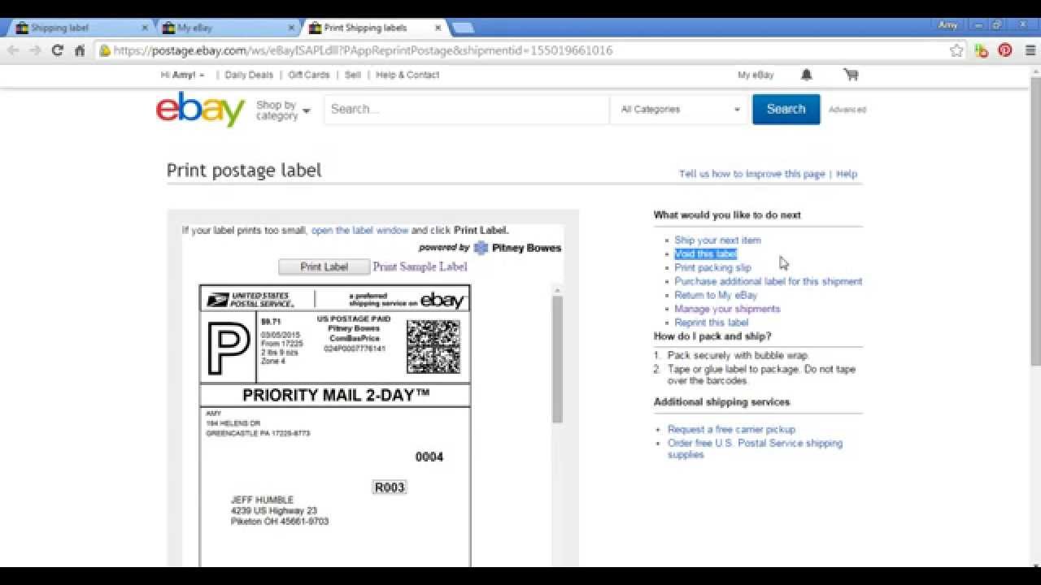Click the Print Label button

pos(324,266)
